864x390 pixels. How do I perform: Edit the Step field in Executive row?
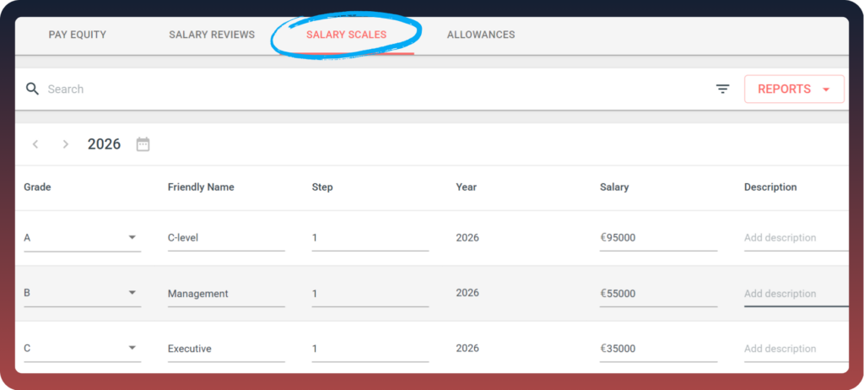pos(370,348)
